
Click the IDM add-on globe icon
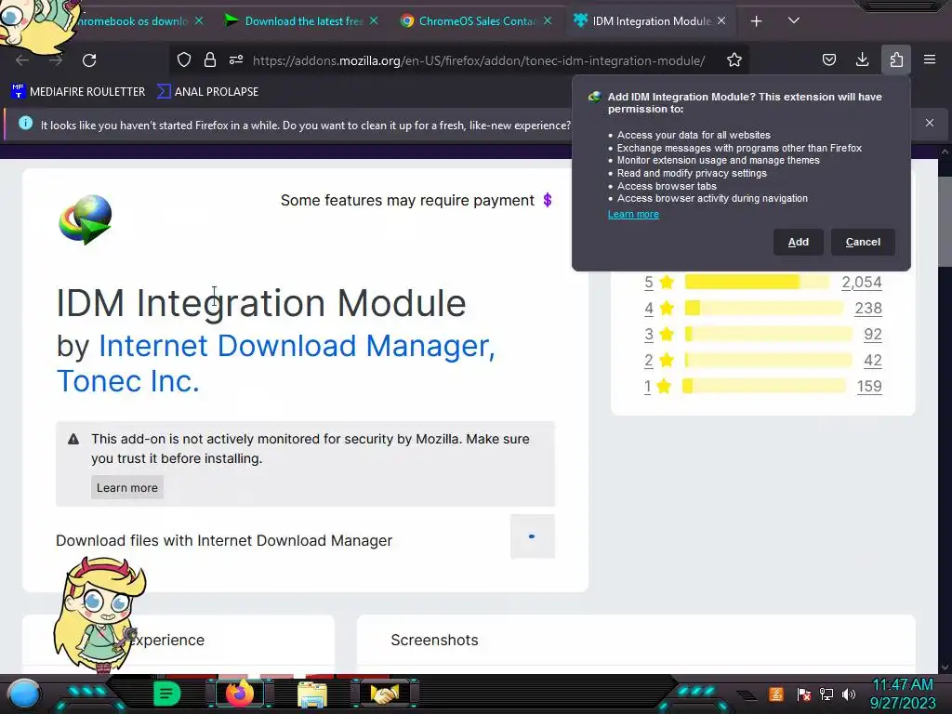(86, 218)
